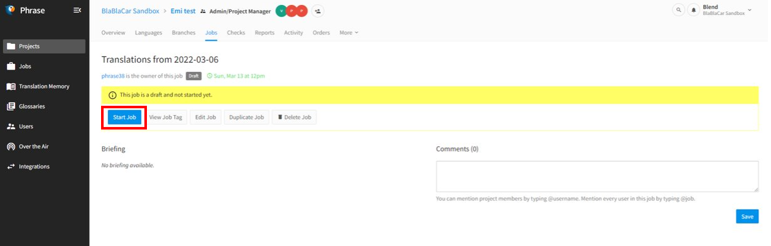The height and width of the screenshot is (246, 771).
Task: Click the Delete Job button
Action: tap(294, 117)
